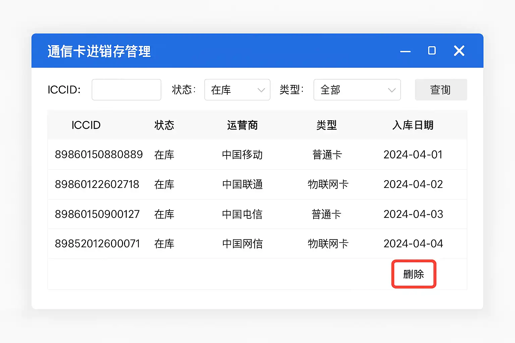Click the 删除 button
This screenshot has height=343, width=515.
(x=414, y=274)
